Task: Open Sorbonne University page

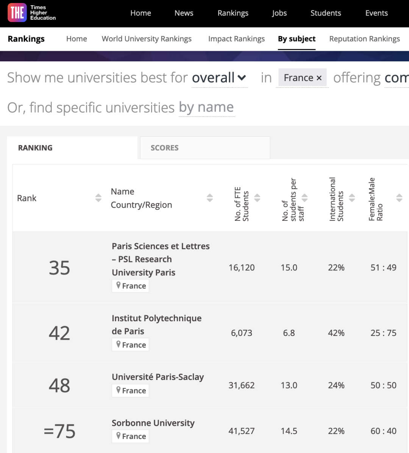Action: (153, 423)
